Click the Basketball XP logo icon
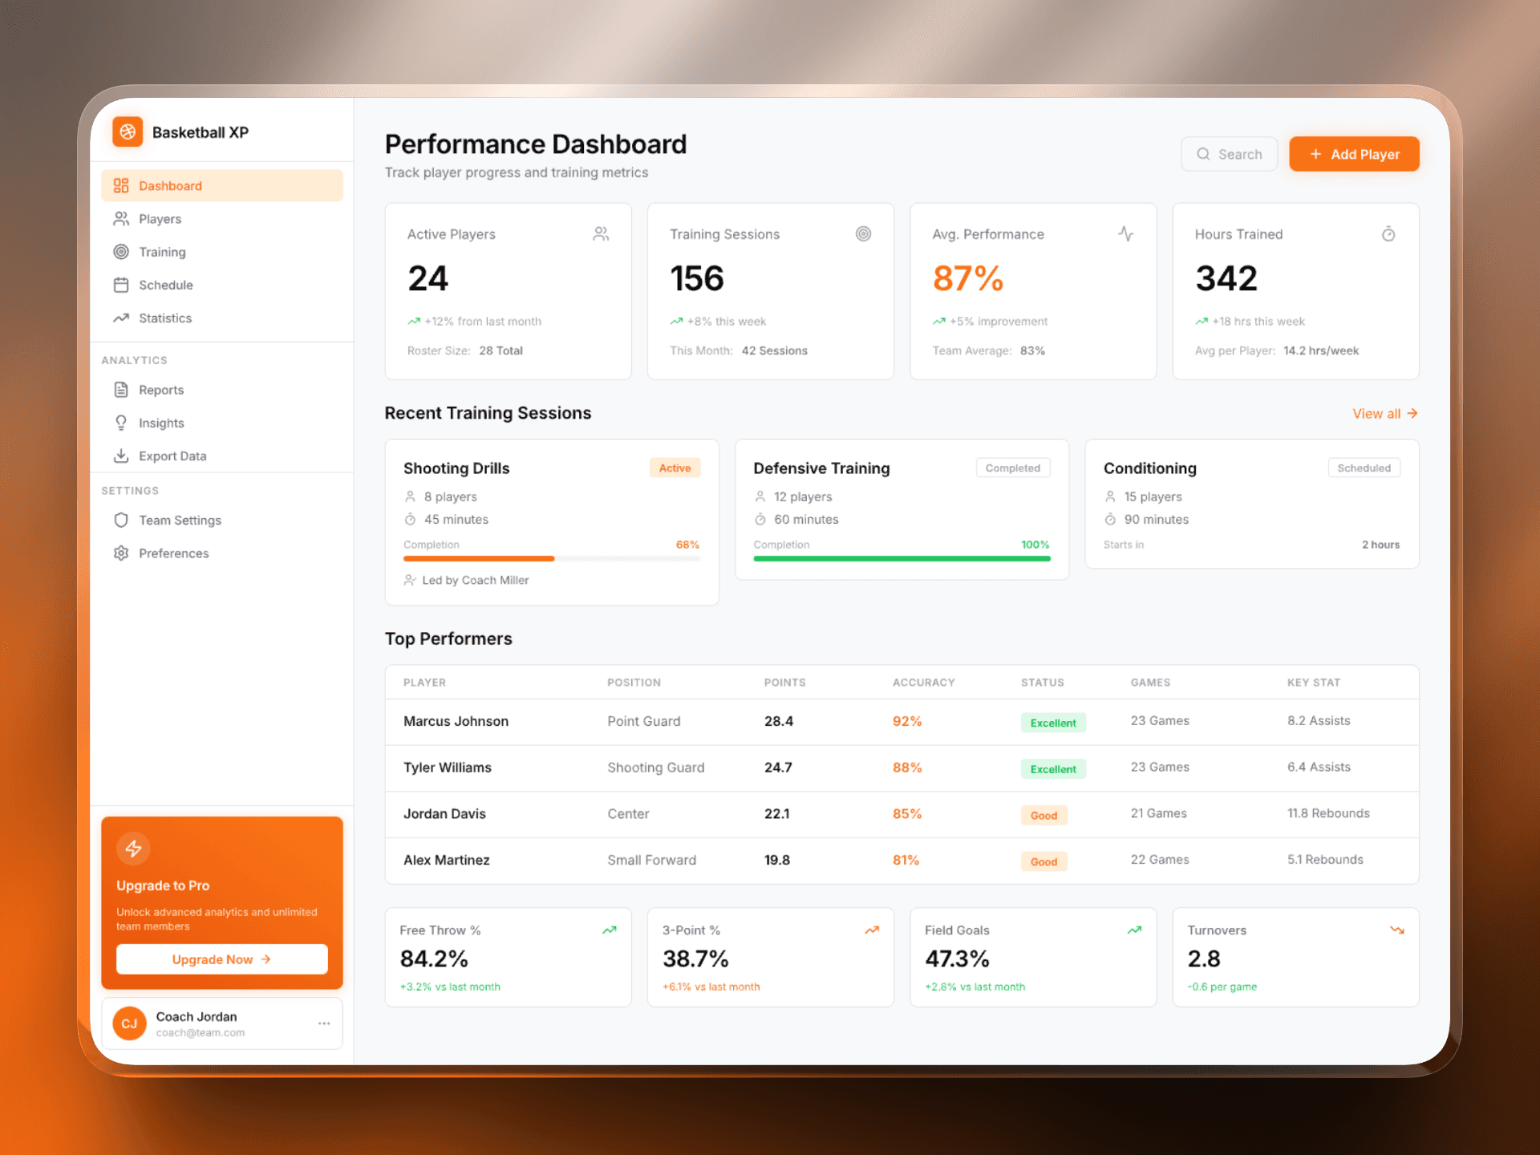Viewport: 1540px width, 1155px height. 128,132
